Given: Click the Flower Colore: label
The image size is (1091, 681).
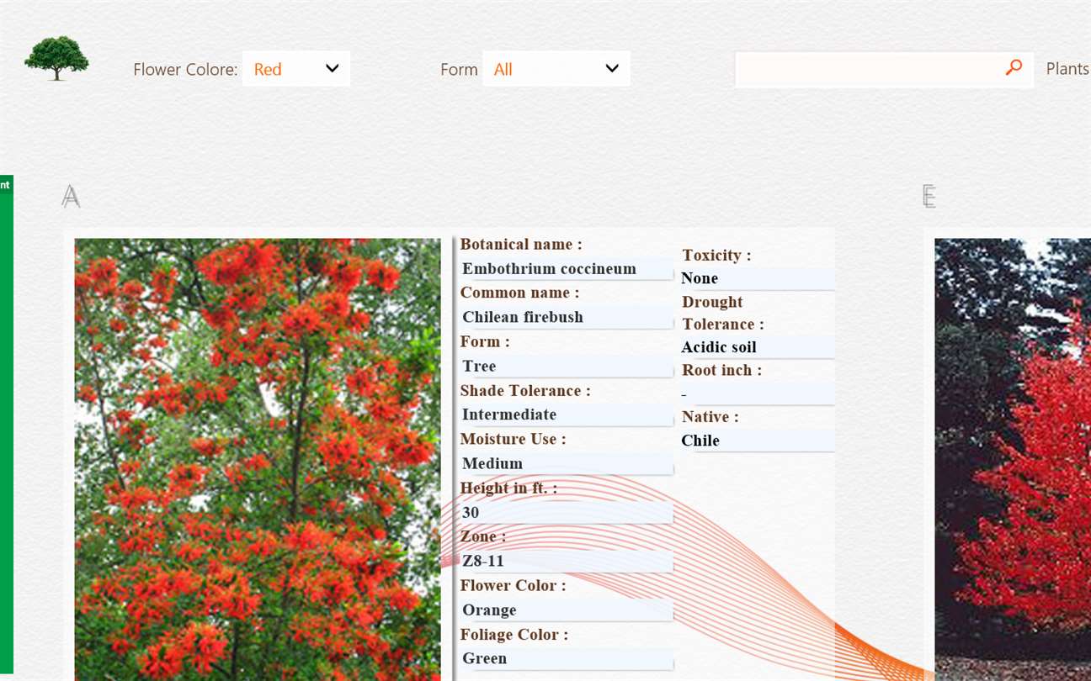Looking at the screenshot, I should pyautogui.click(x=185, y=70).
